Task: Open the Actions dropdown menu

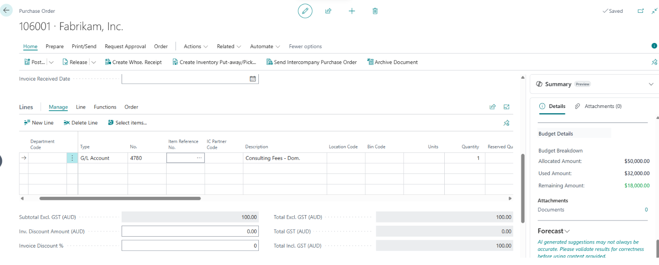Action: pos(195,46)
